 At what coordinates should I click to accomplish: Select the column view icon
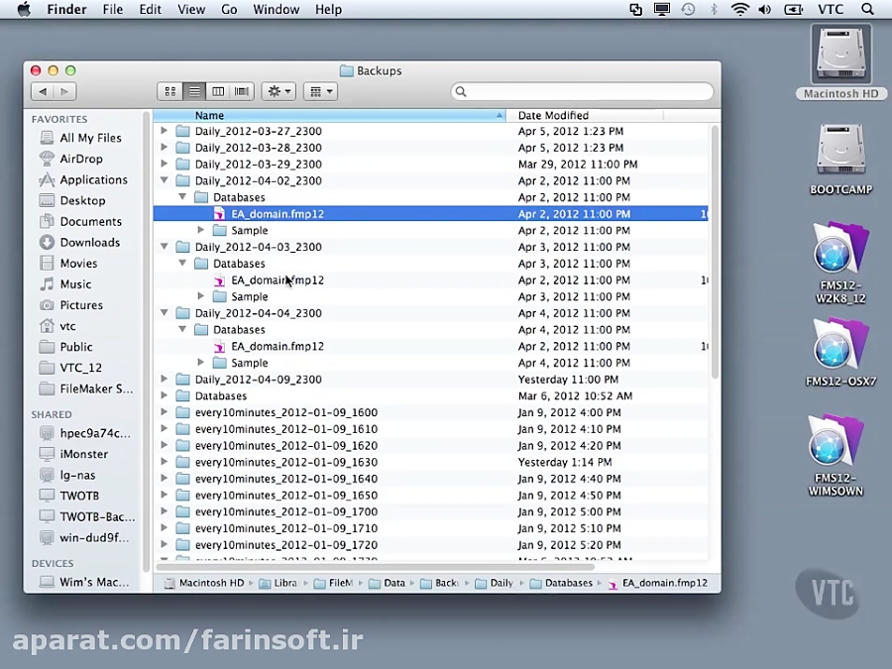point(217,91)
